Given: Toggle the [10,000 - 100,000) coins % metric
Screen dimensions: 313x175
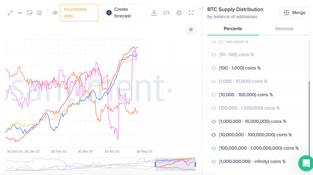Looking at the screenshot, I should [246, 95].
